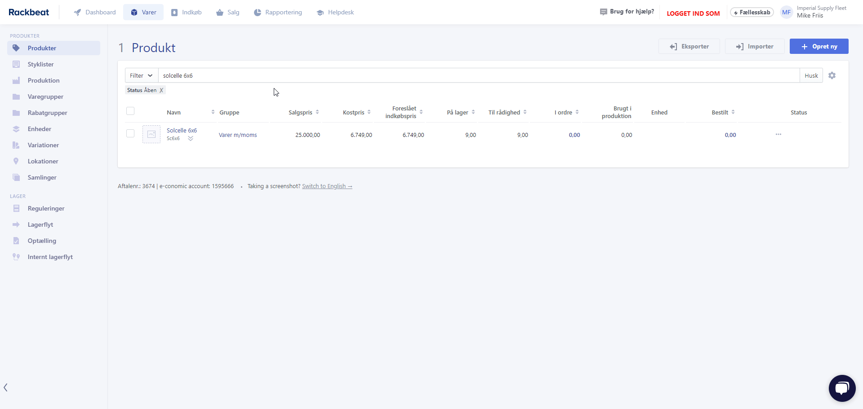Toggle the select-all checkbox in table header
863x409 pixels.
pos(130,111)
